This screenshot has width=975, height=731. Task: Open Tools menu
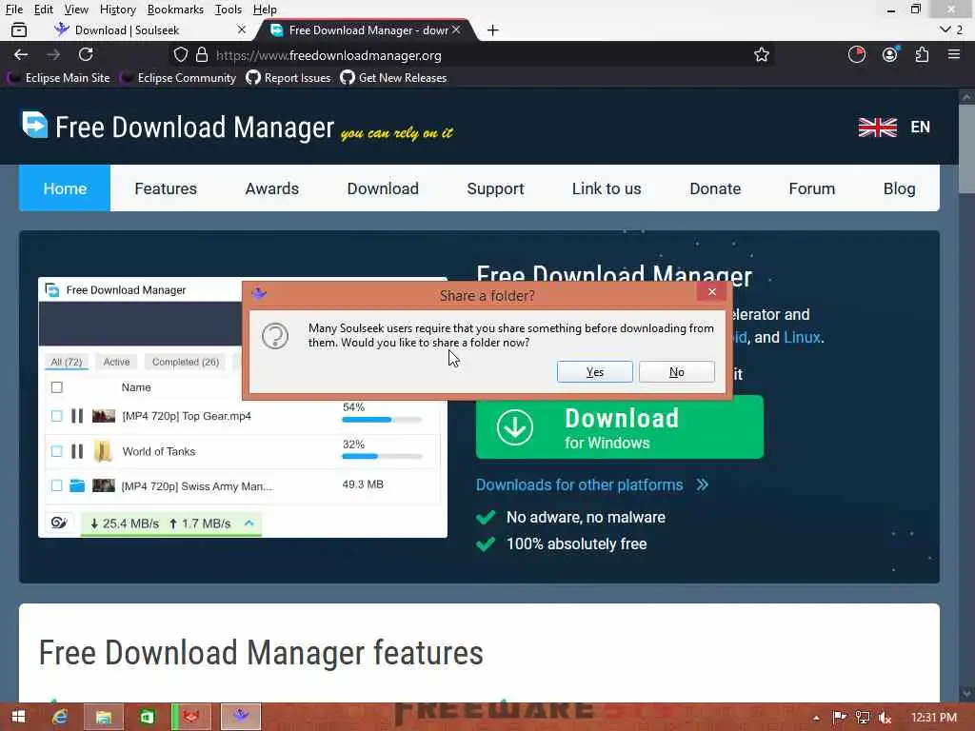pyautogui.click(x=228, y=10)
